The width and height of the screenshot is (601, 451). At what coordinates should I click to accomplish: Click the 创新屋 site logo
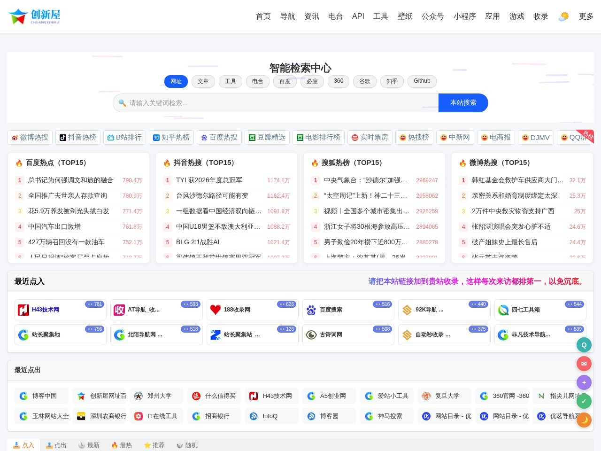click(x=34, y=16)
